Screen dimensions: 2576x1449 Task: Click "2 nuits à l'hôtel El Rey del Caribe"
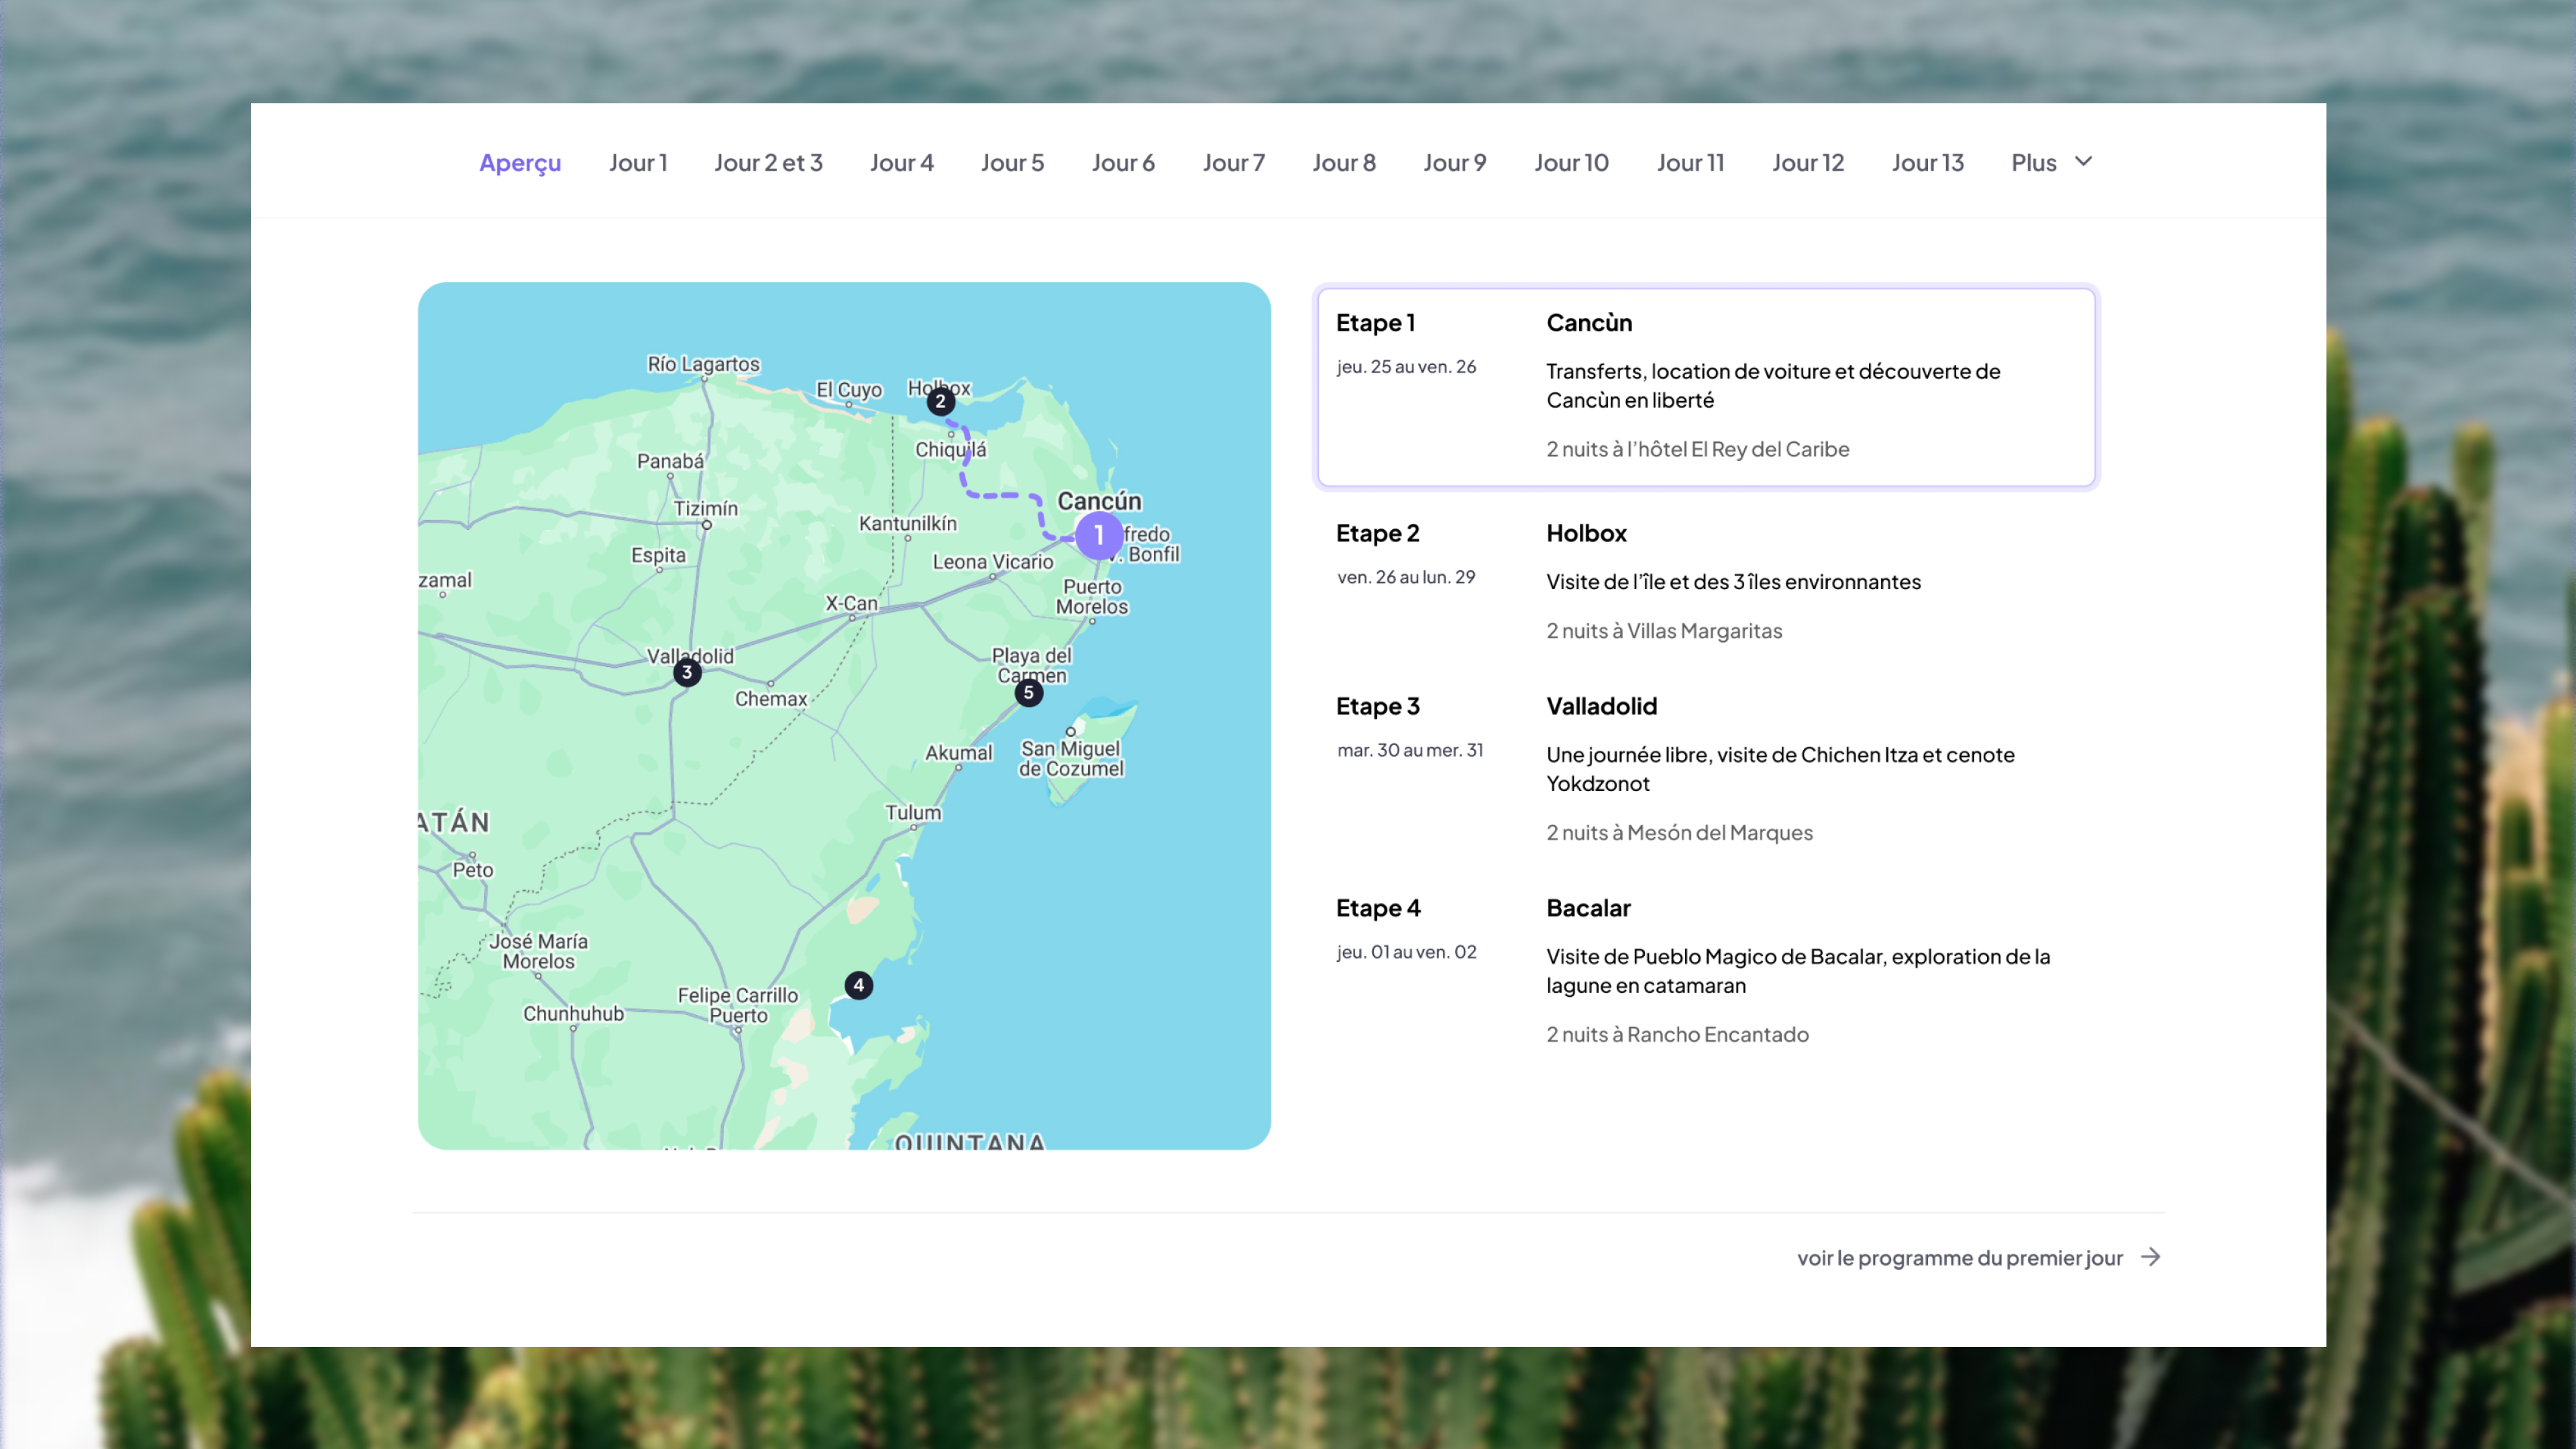(1697, 449)
